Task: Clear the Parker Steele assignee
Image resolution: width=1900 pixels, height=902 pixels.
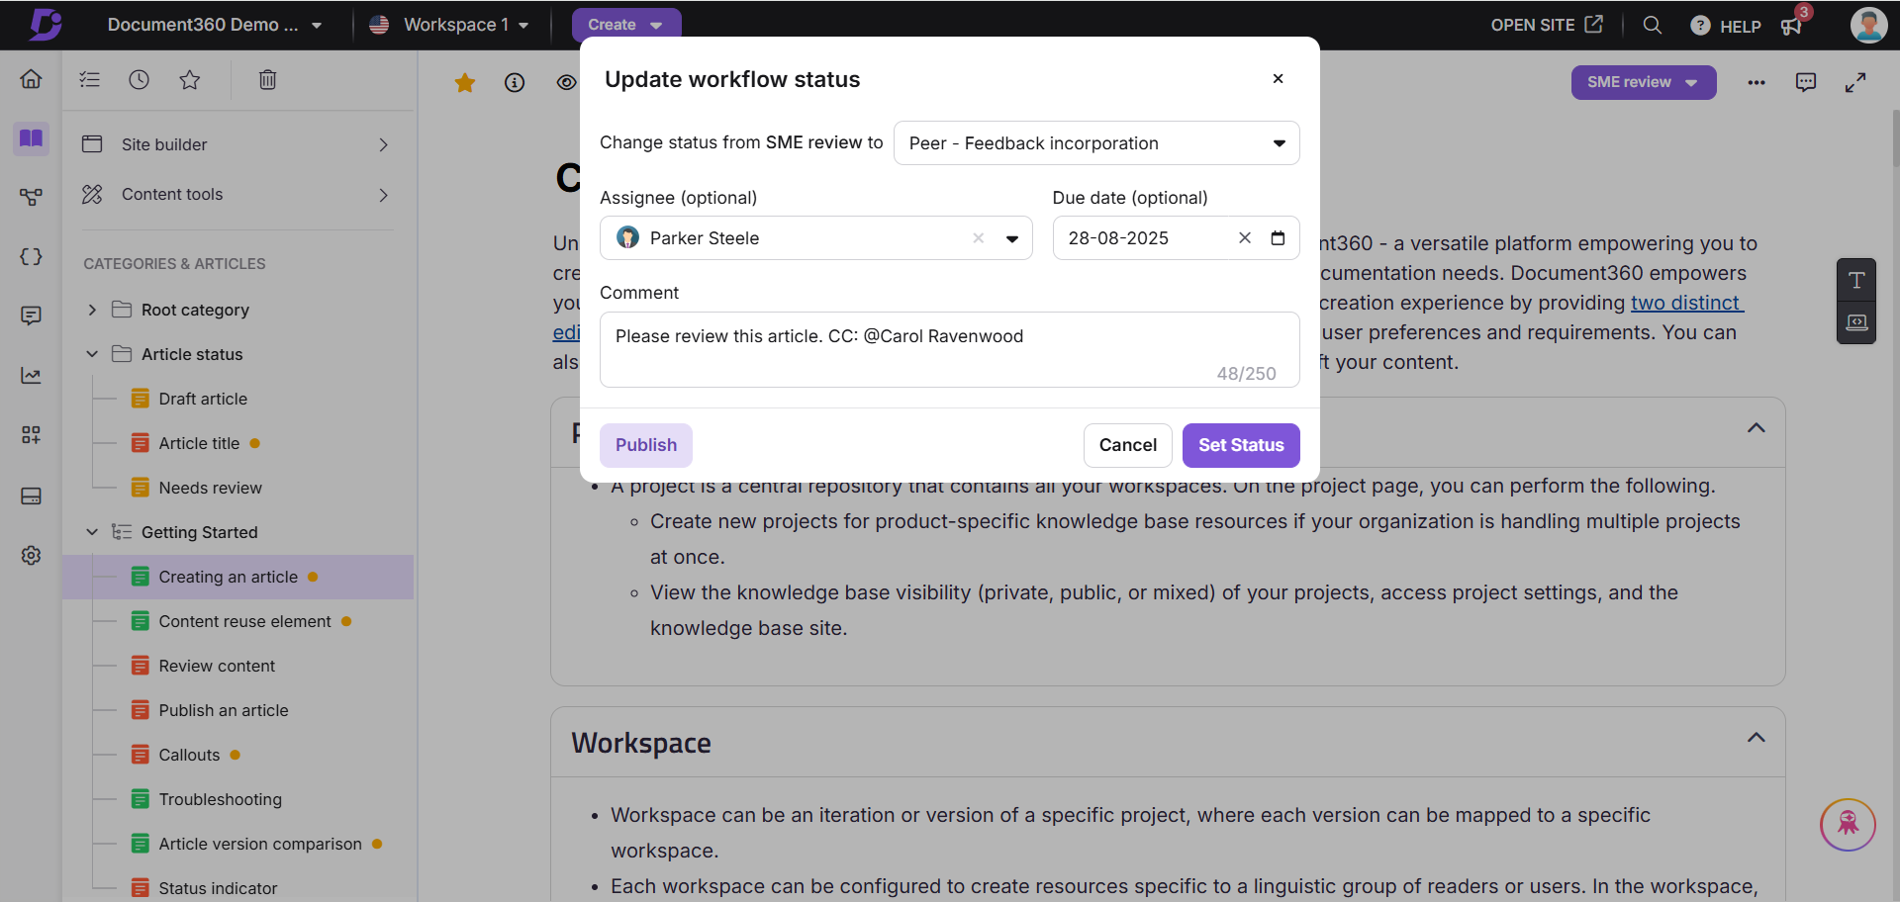Action: [978, 238]
